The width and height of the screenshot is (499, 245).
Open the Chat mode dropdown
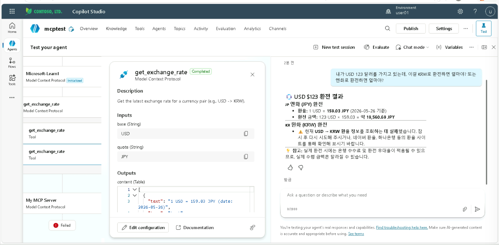[412, 47]
